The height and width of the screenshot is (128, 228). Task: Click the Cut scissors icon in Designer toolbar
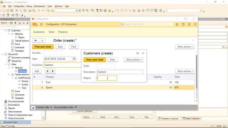pos(17,10)
